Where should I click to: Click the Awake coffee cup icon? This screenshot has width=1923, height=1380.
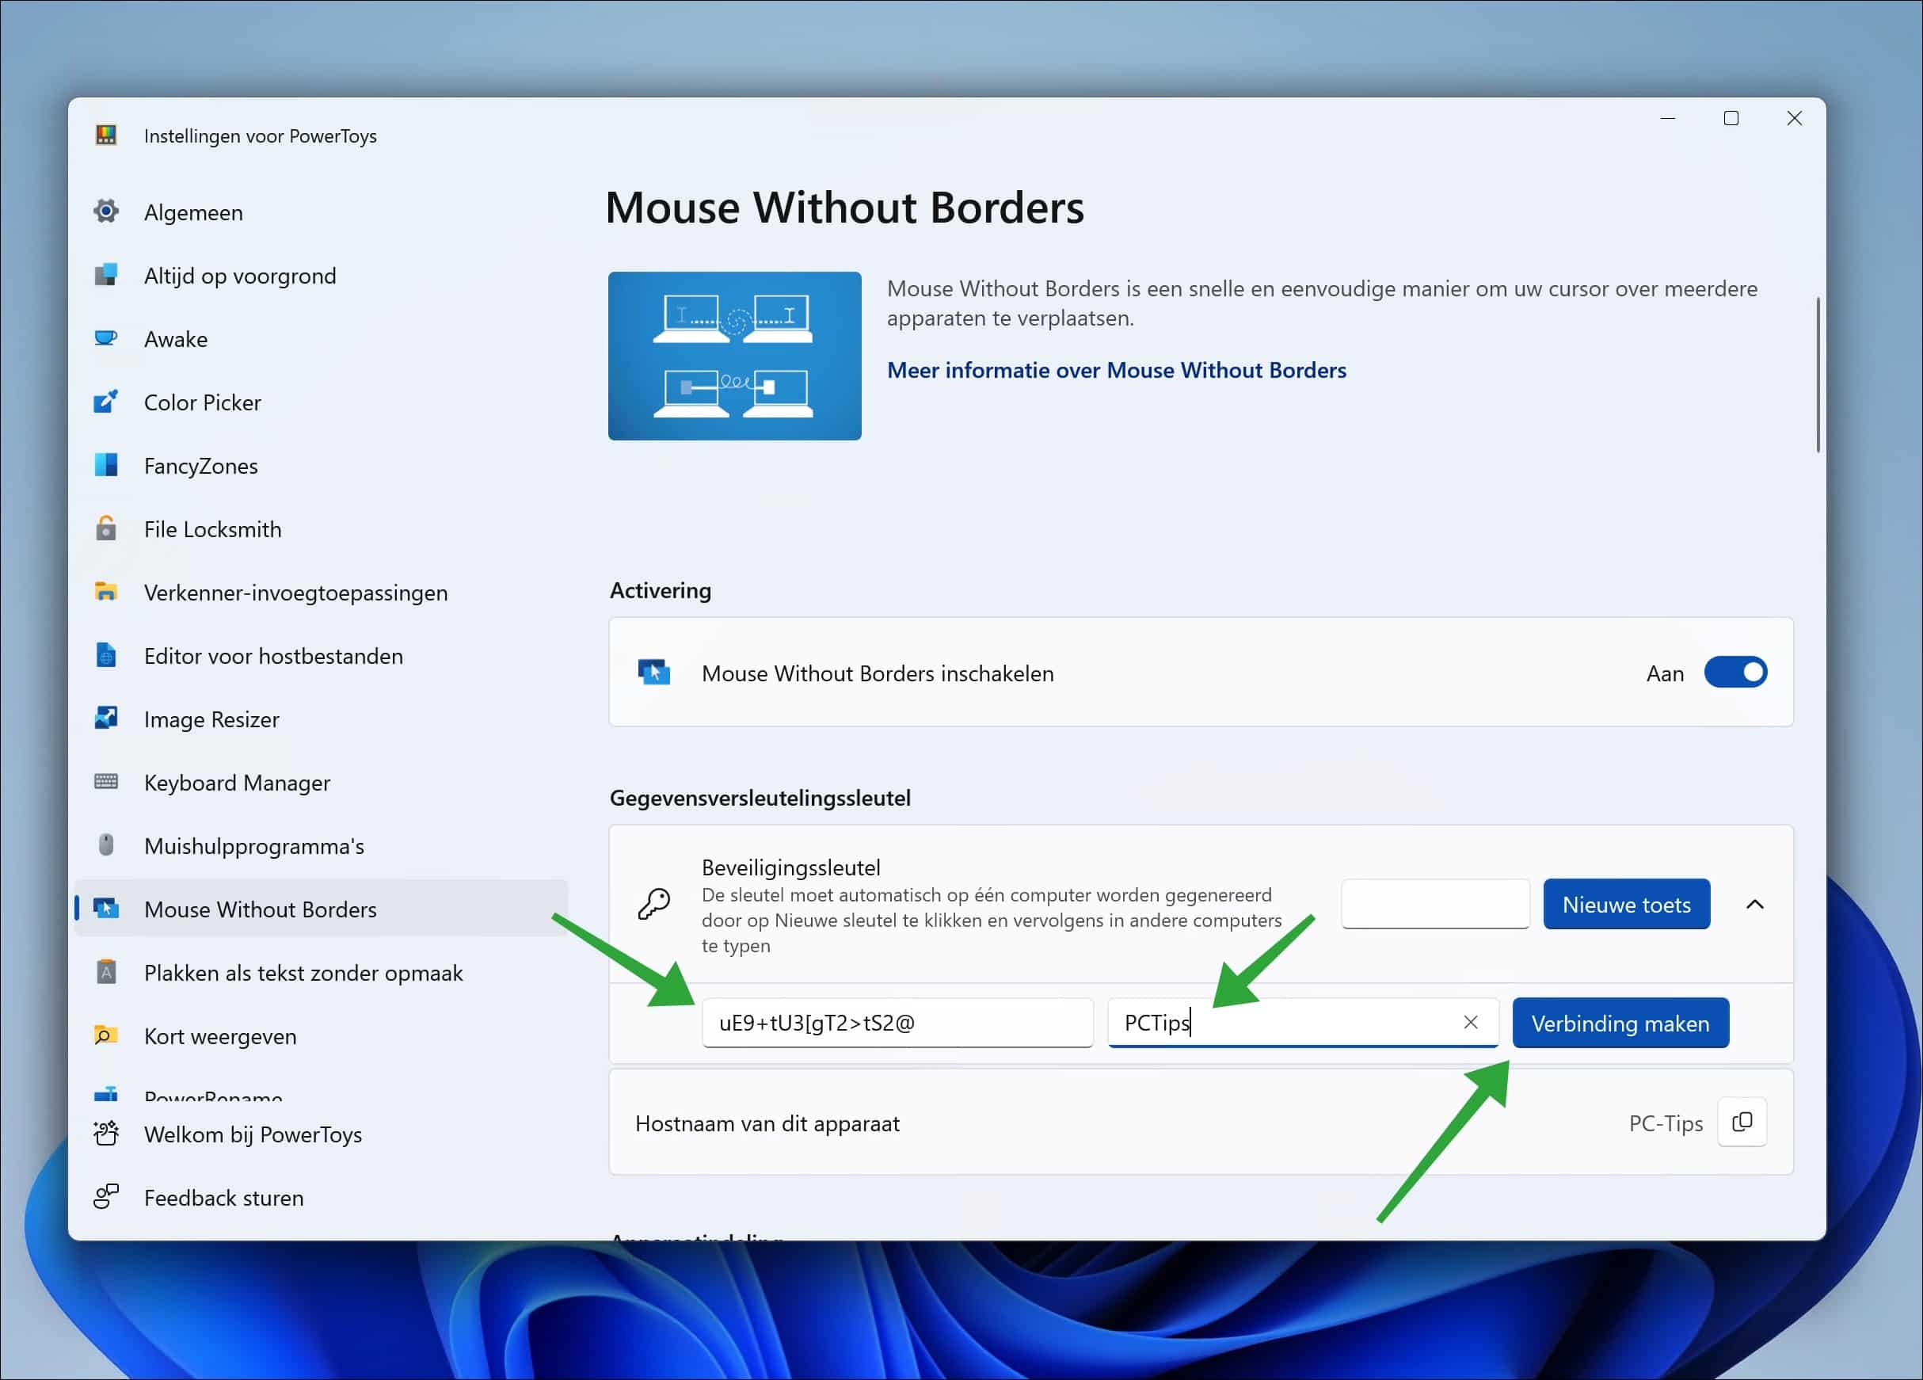tap(106, 338)
